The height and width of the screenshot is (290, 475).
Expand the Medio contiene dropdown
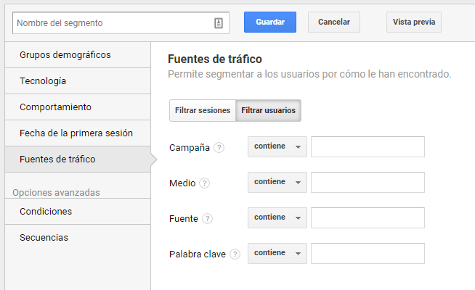point(277,183)
